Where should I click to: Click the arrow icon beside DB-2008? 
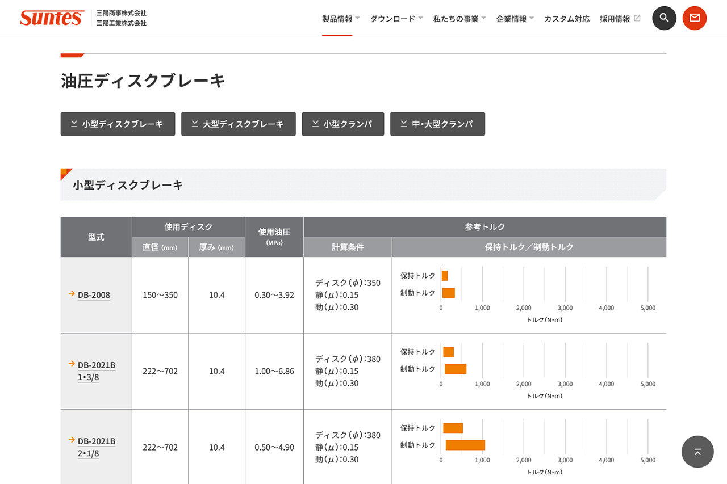pyautogui.click(x=72, y=293)
